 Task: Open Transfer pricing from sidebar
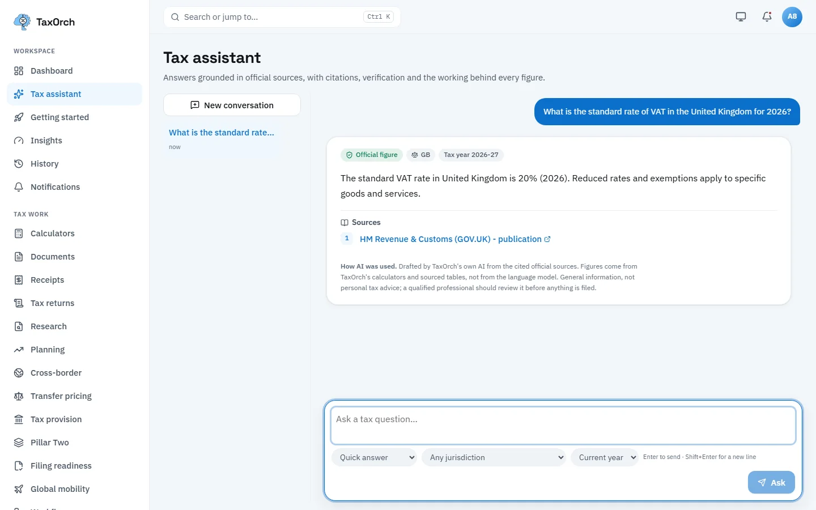point(74,396)
